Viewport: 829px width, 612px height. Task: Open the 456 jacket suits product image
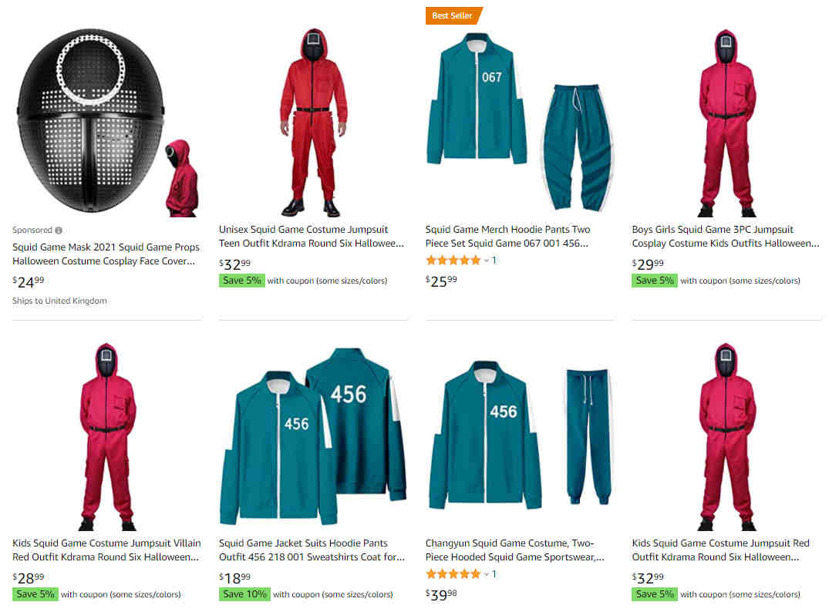click(314, 436)
